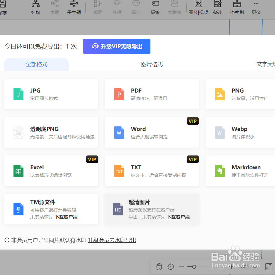Viewport: 275px width, 275px height.
Task: Click the blue Word W icon
Action: pyautogui.click(x=119, y=133)
